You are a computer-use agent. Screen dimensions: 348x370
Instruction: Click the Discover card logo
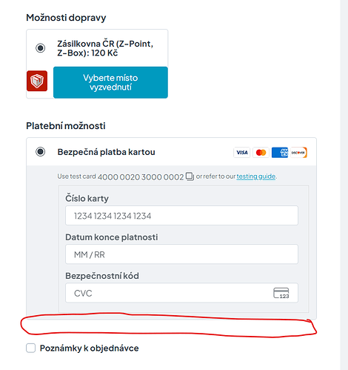[298, 153]
